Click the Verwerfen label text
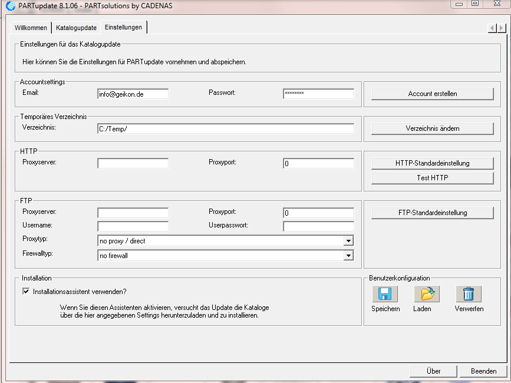This screenshot has width=511, height=383. point(469,309)
